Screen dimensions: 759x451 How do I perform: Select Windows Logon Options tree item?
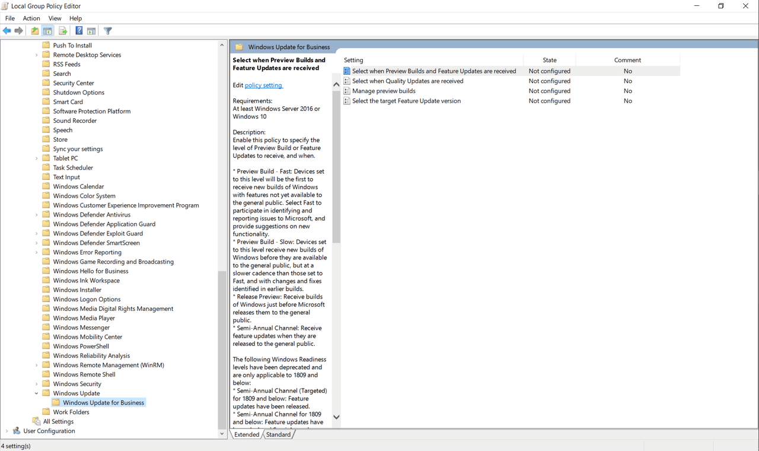click(87, 299)
